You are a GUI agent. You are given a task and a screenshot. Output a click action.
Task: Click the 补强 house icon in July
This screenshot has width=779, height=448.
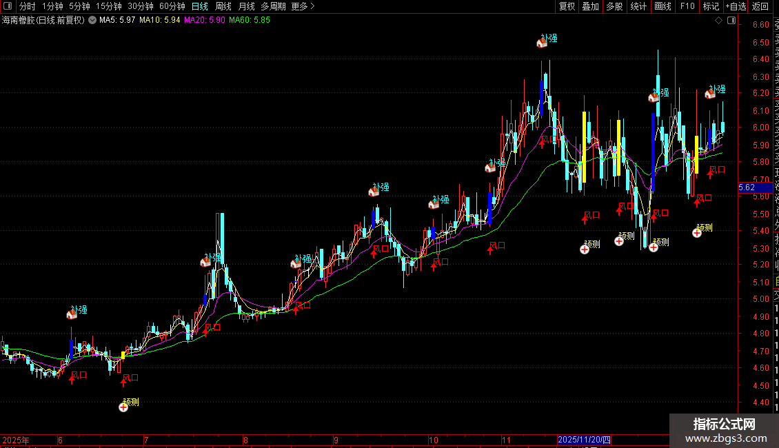pyautogui.click(x=205, y=262)
